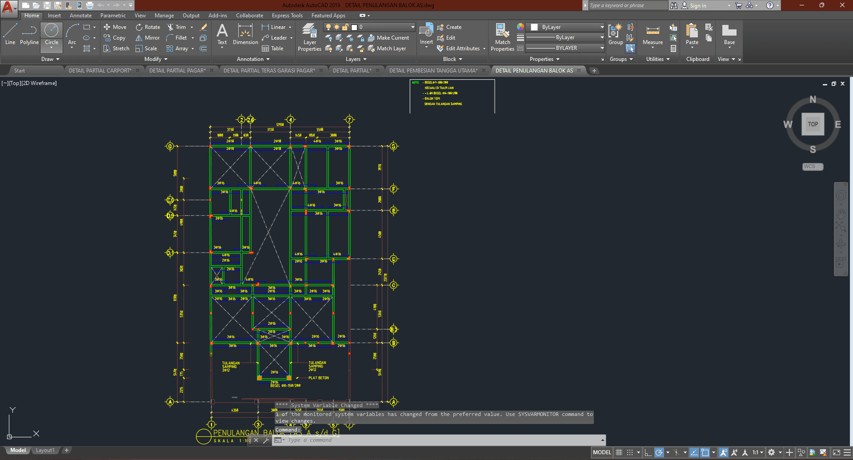Toggle ortho mode in status bar
Screen dimensions: 853x460
(x=648, y=452)
